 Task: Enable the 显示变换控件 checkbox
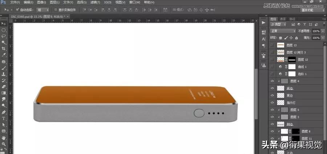coord(56,10)
